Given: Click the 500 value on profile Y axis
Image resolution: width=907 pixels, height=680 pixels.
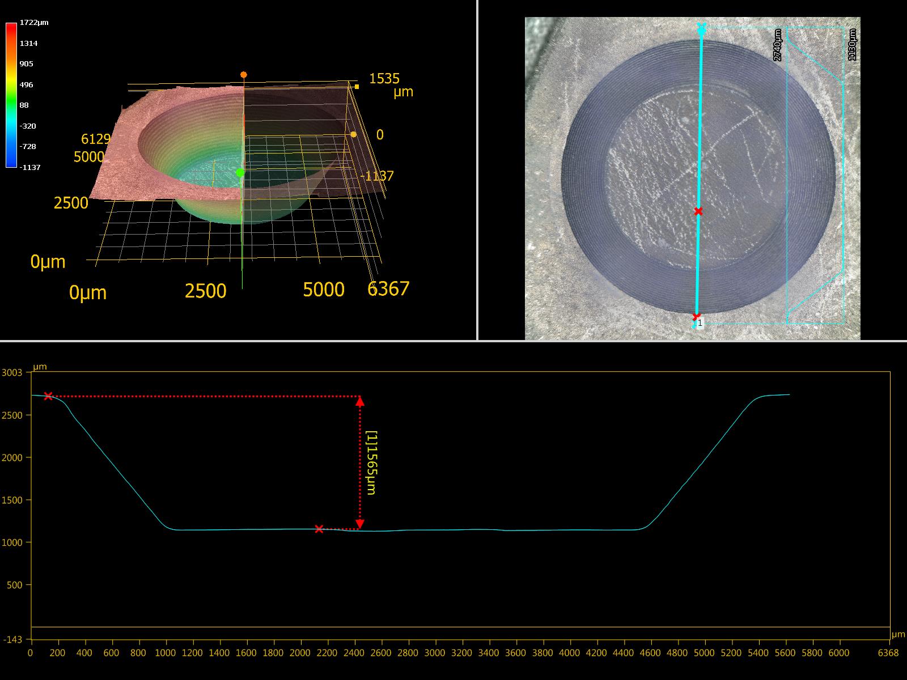Looking at the screenshot, I should [15, 585].
